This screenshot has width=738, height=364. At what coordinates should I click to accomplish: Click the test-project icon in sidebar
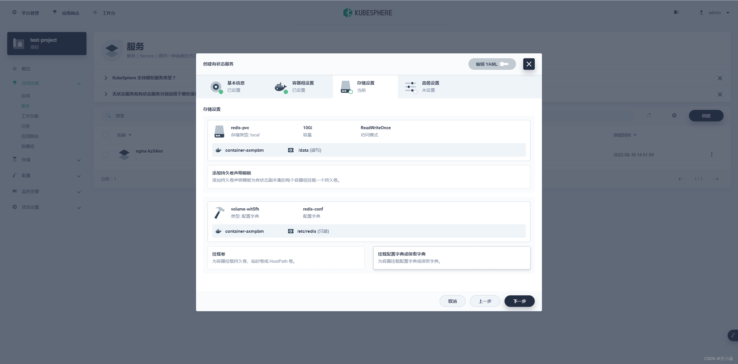click(19, 44)
